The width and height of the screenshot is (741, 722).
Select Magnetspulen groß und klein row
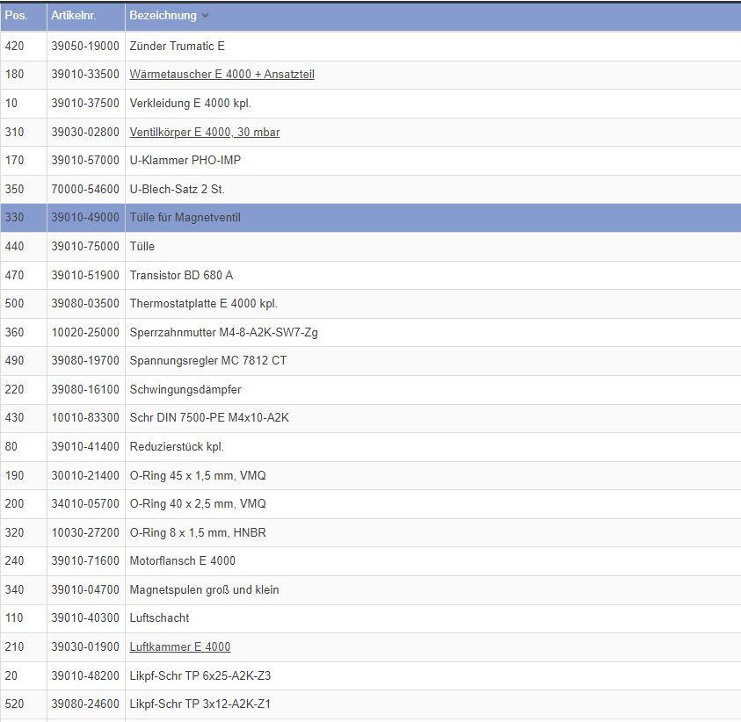(x=204, y=589)
